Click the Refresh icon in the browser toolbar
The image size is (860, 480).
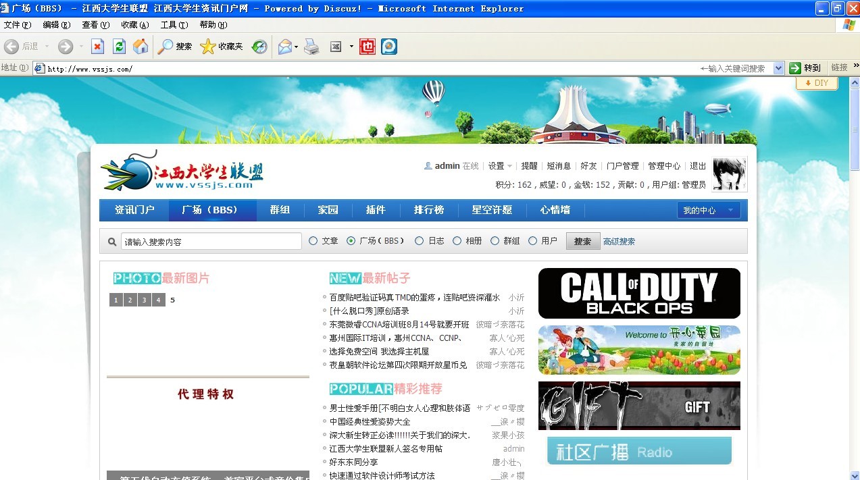coord(119,47)
